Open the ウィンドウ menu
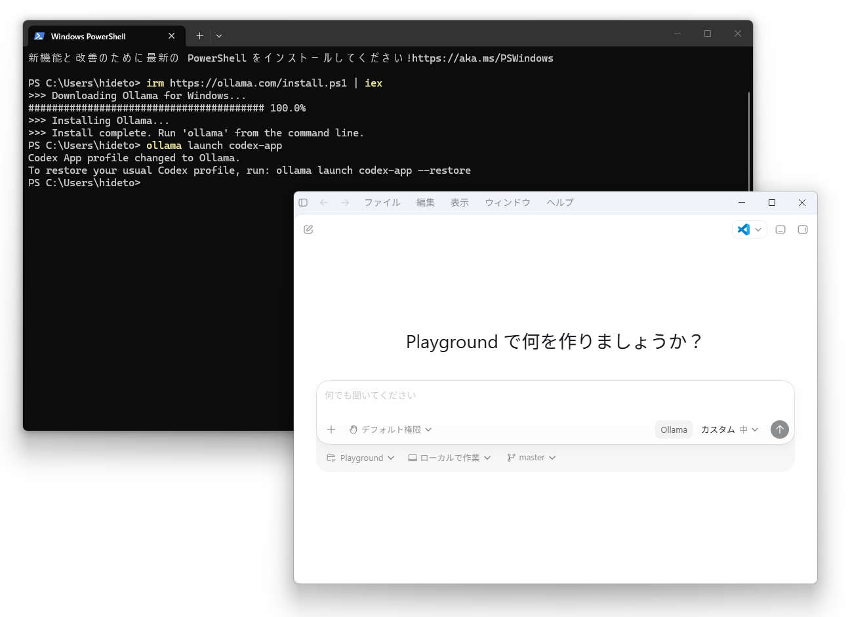 click(x=508, y=203)
